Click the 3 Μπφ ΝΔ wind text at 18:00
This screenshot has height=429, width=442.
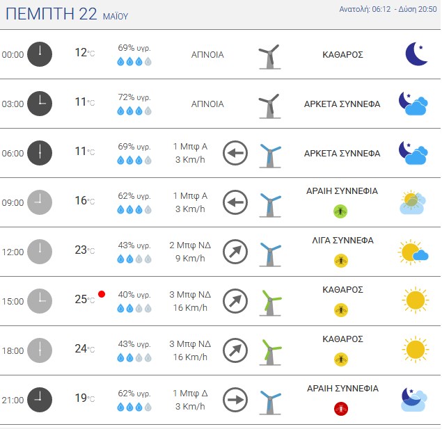click(190, 343)
